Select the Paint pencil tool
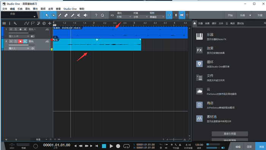 tap(73, 15)
